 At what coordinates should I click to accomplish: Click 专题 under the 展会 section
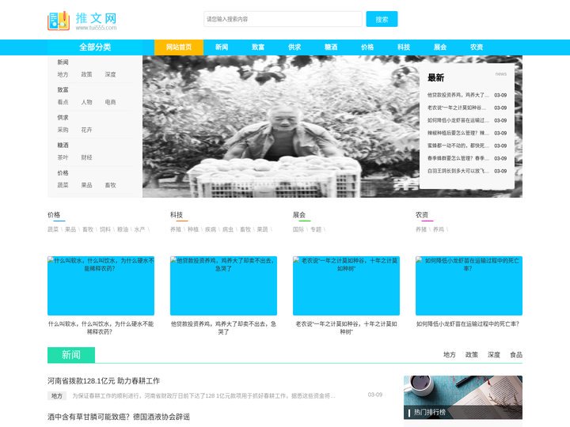pos(316,229)
